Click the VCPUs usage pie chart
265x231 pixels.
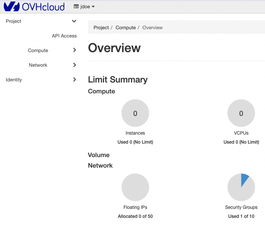[241, 113]
